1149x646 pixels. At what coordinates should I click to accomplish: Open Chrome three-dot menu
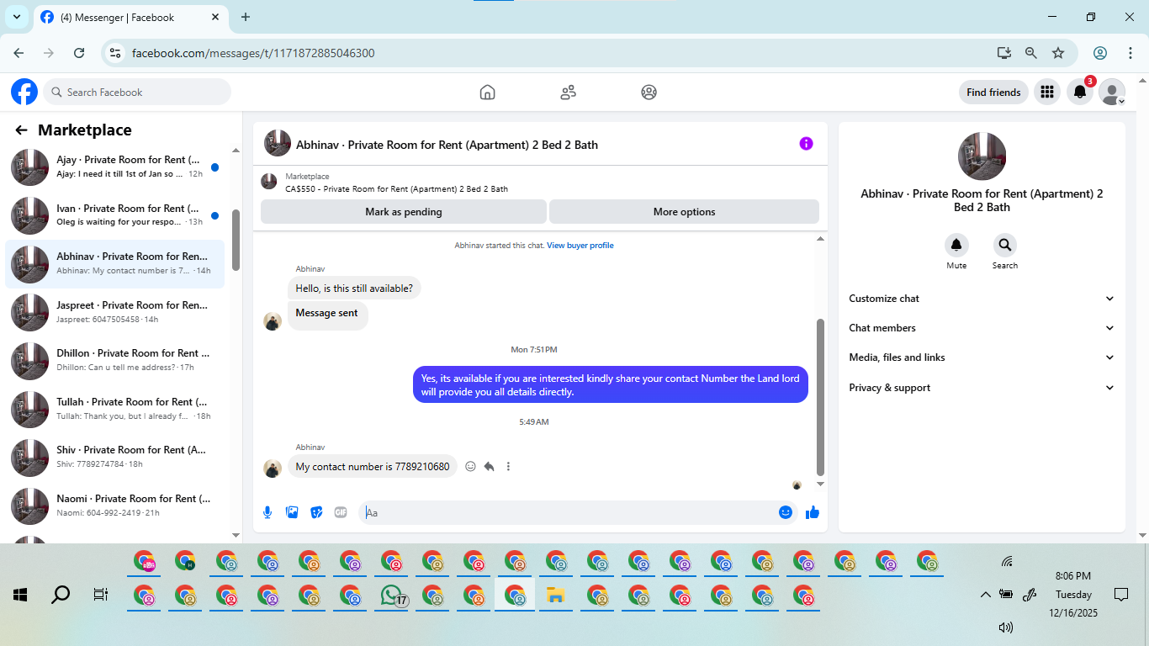pos(1130,53)
